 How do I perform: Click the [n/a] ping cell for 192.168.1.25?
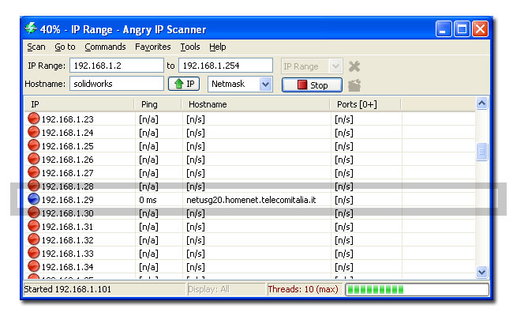148,146
